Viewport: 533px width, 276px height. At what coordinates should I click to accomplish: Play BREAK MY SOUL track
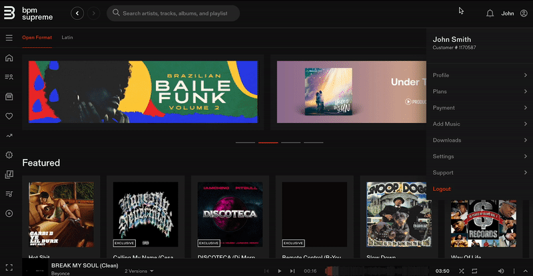pyautogui.click(x=279, y=271)
